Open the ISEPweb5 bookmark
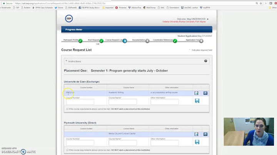The width and height of the screenshot is (277, 155). tap(71, 8)
